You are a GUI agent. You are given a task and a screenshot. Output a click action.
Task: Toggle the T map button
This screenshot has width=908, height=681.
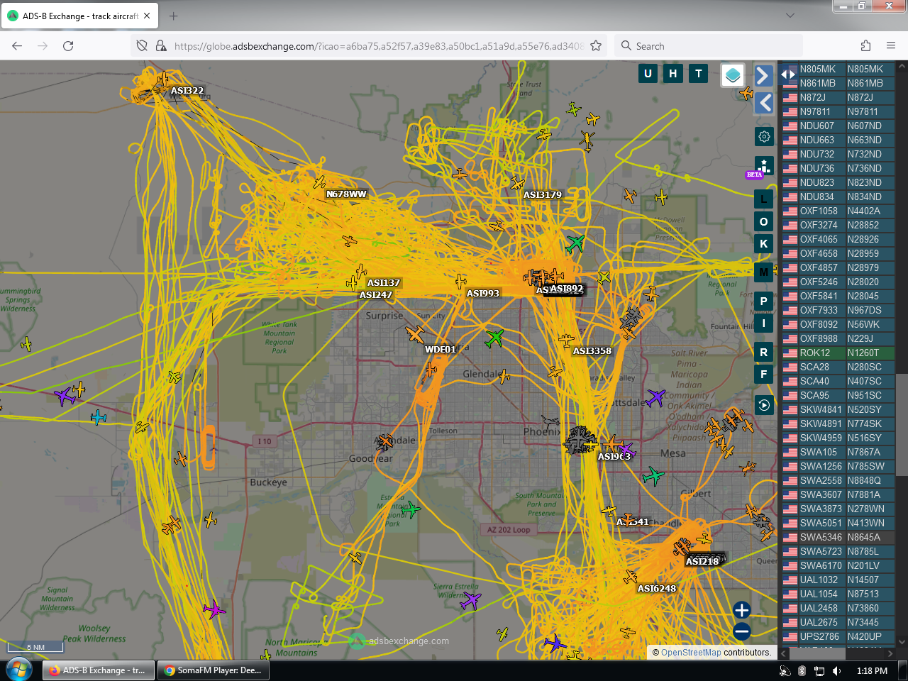(699, 73)
